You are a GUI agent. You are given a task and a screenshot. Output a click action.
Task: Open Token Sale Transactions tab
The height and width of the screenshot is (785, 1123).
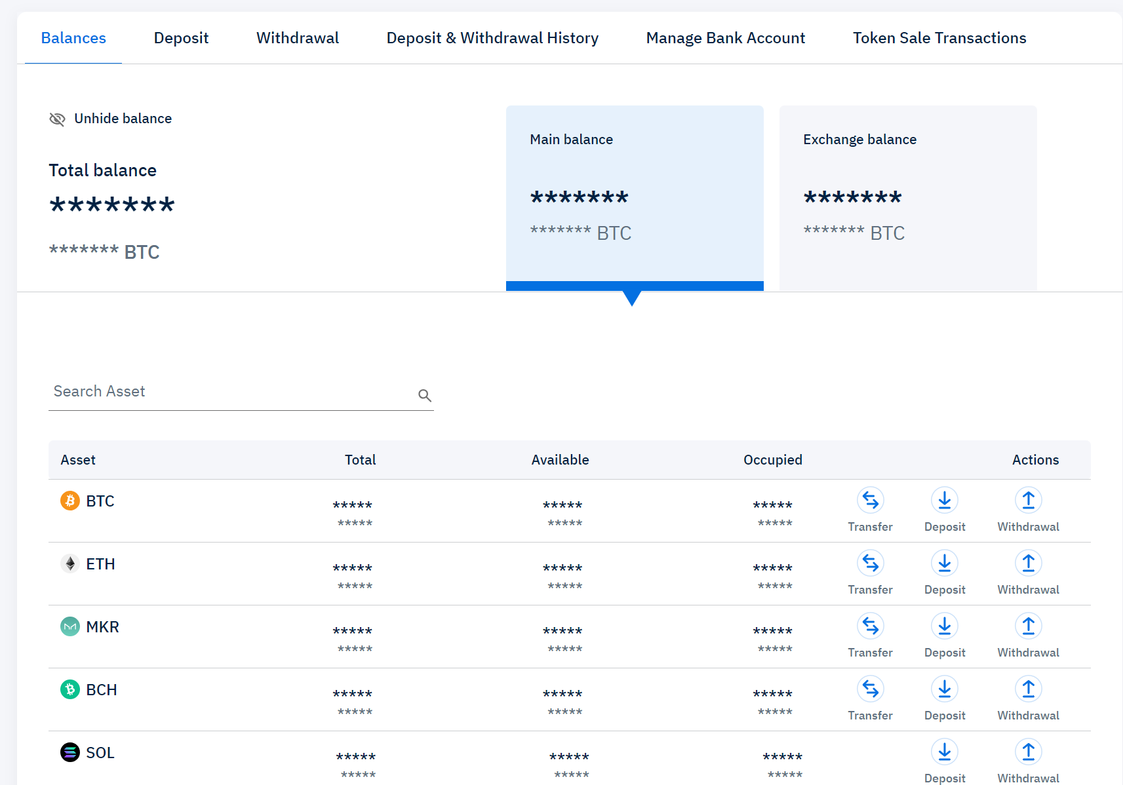point(939,38)
